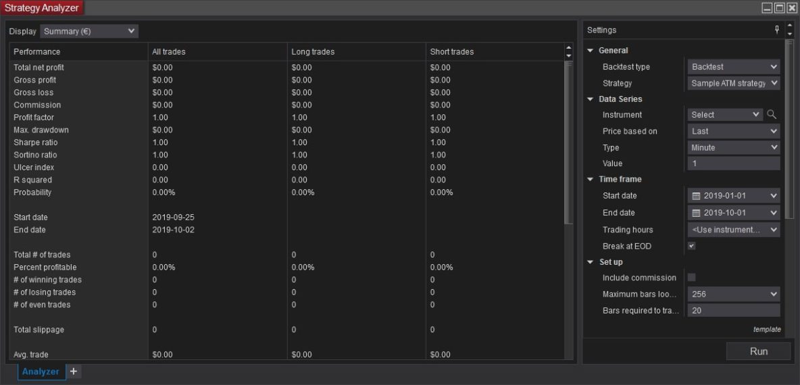
Task: Collapse the Time frame section
Action: [591, 179]
